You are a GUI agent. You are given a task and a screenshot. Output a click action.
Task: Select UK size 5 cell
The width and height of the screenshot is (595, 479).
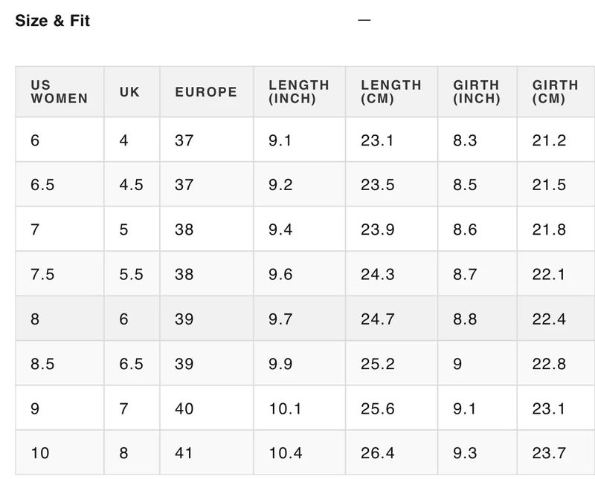[132, 229]
